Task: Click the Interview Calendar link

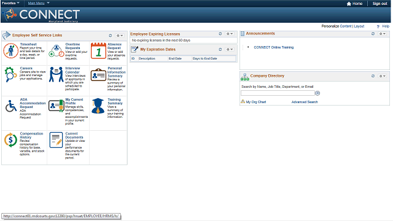Action: [72, 70]
